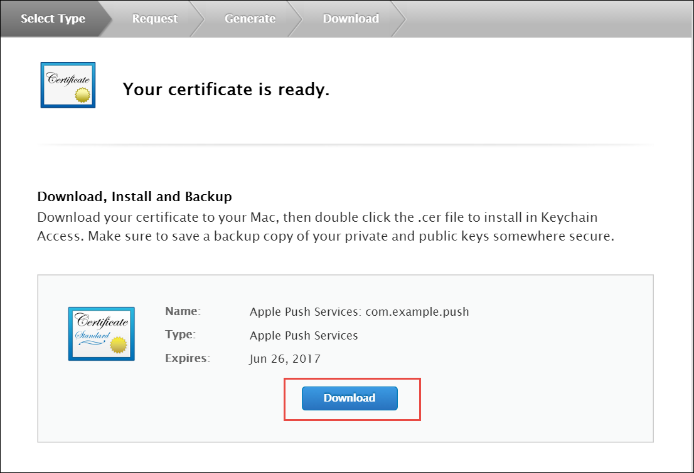Click the "Download, Install and Backup" heading
This screenshot has height=473, width=694.
coord(135,197)
